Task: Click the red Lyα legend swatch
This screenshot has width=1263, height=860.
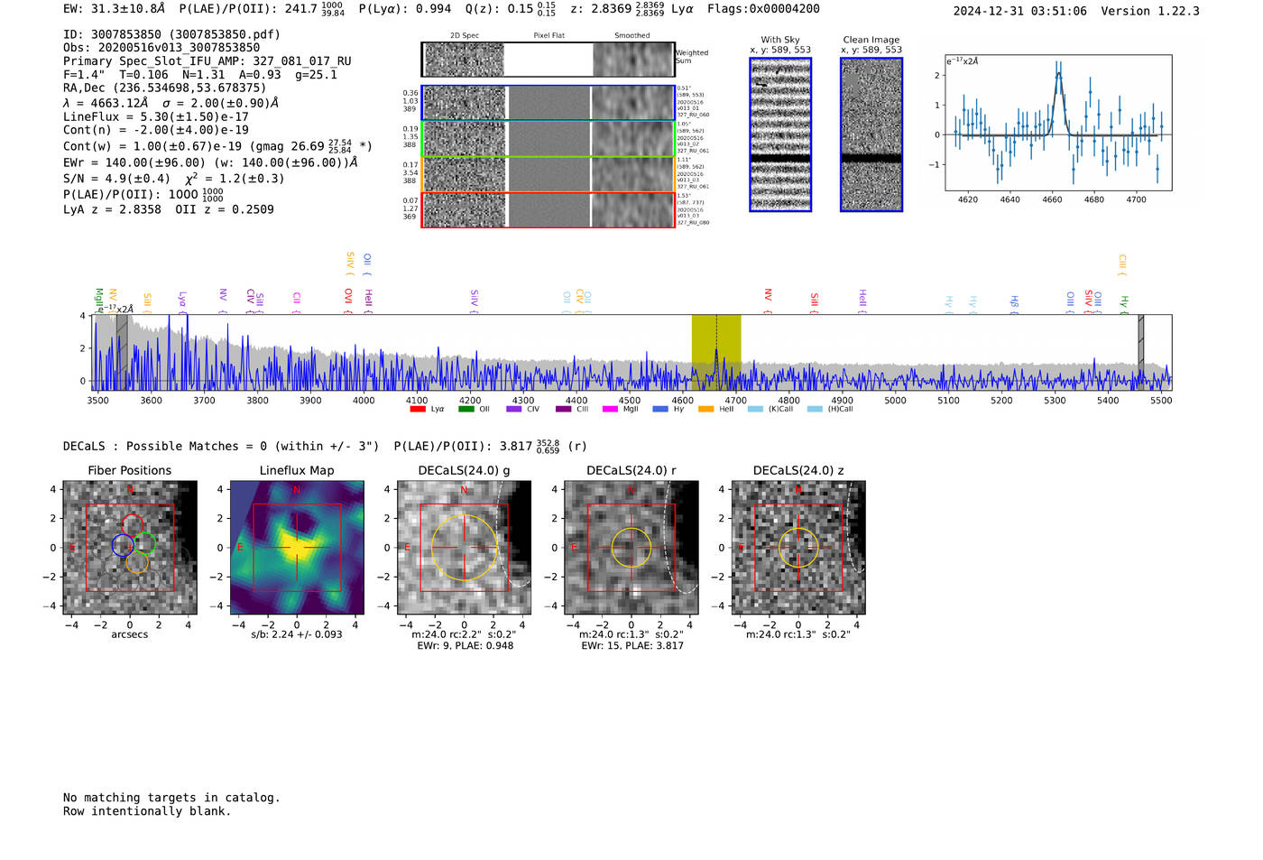Action: point(418,409)
